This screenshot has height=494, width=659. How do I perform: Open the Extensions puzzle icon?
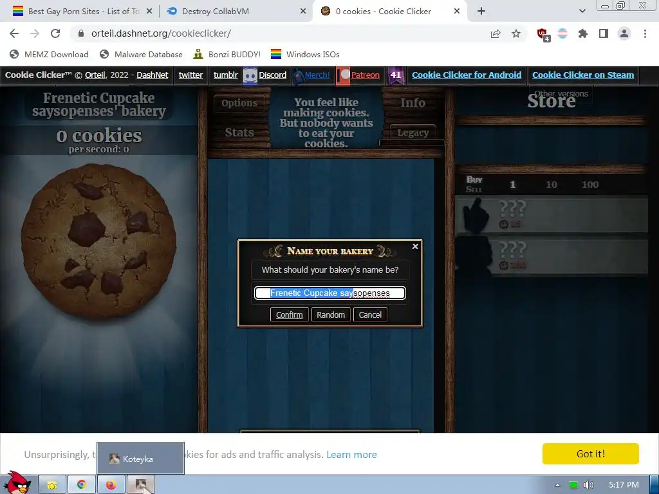[583, 33]
